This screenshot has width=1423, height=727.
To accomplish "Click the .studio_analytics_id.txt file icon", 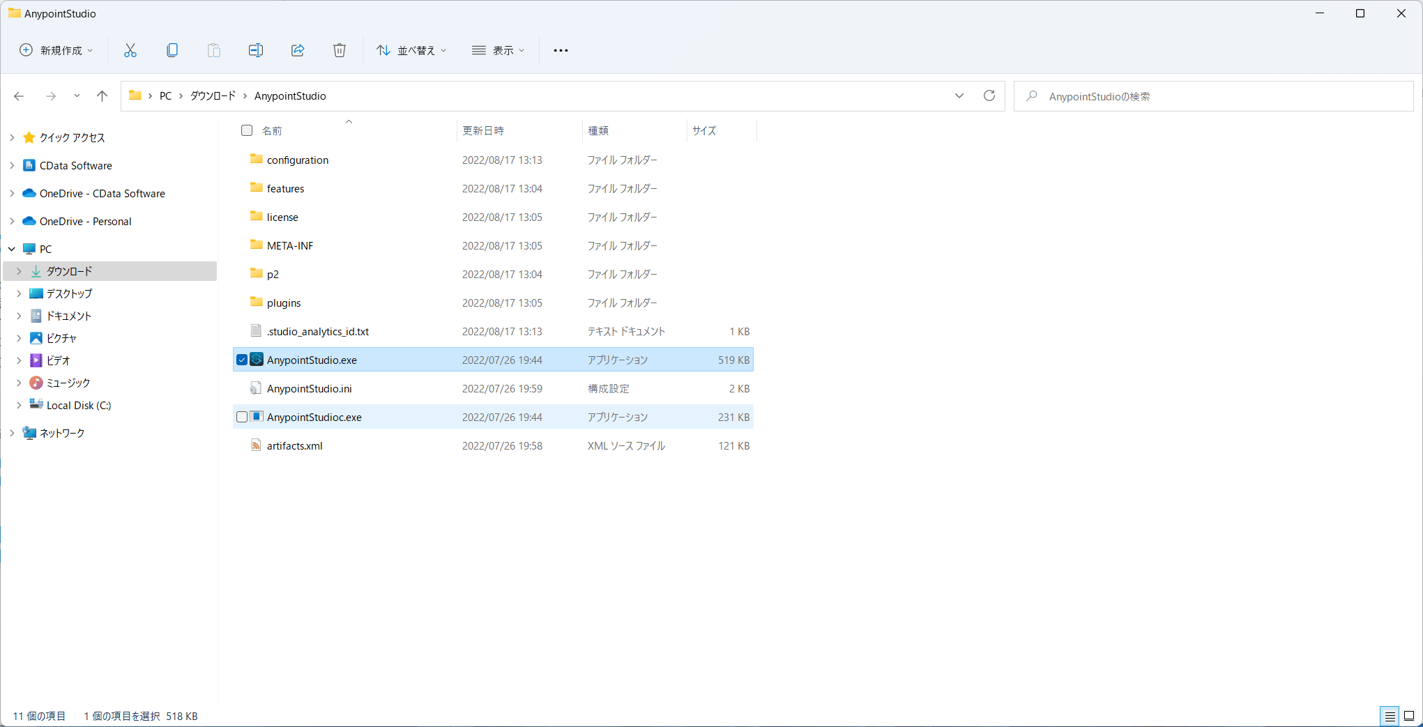I will tap(257, 331).
